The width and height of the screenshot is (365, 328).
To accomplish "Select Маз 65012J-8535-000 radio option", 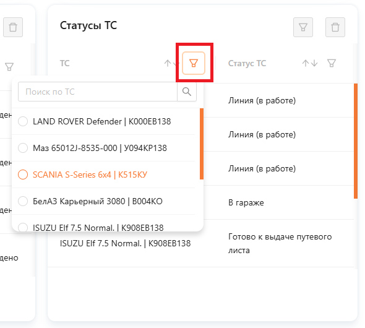I will [23, 148].
